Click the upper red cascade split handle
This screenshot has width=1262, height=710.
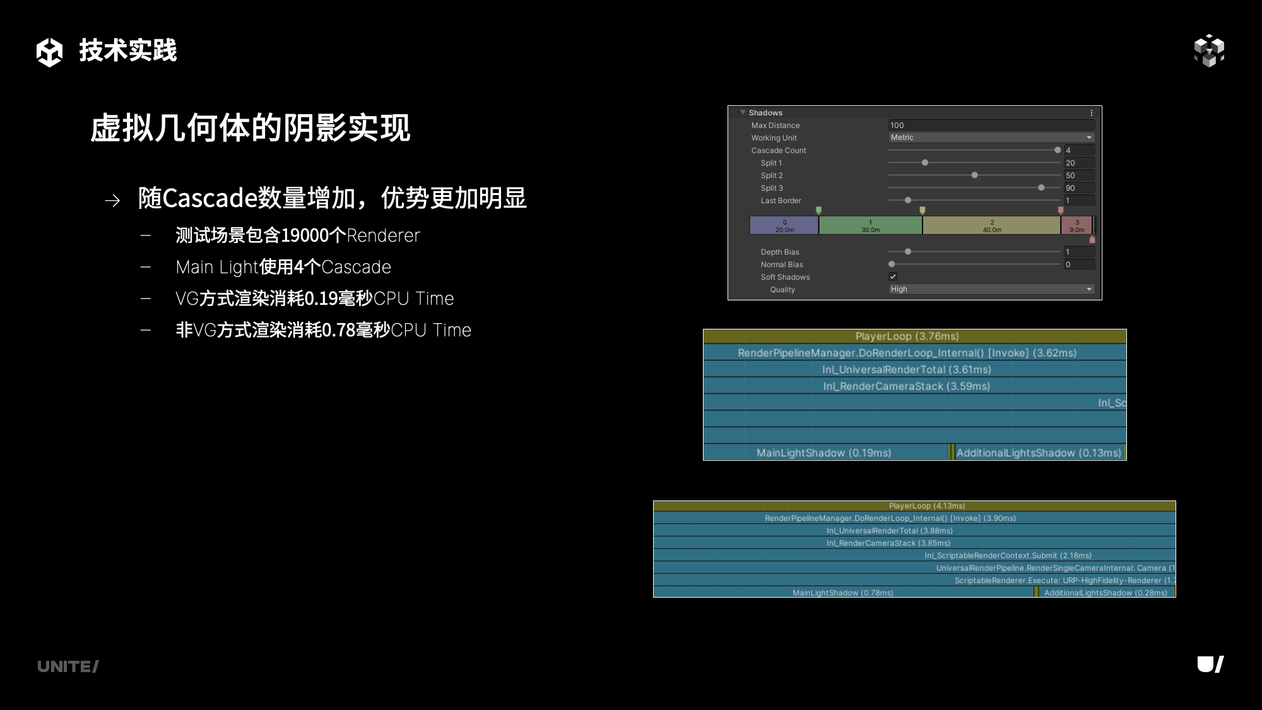[1061, 210]
